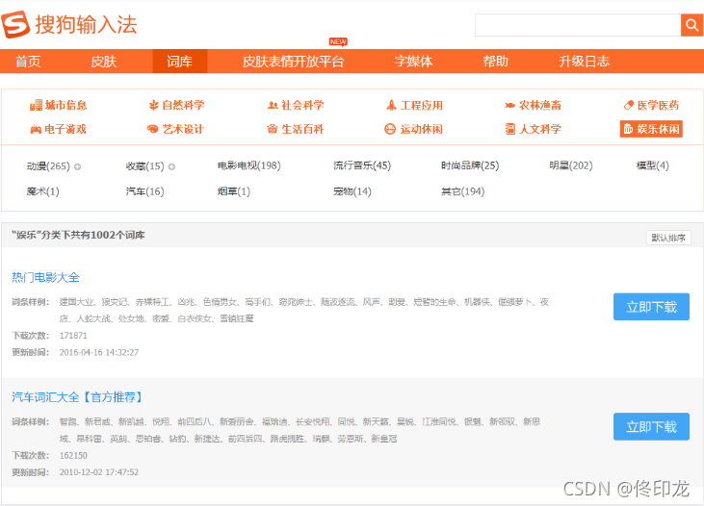Click download count 171871

(73, 336)
